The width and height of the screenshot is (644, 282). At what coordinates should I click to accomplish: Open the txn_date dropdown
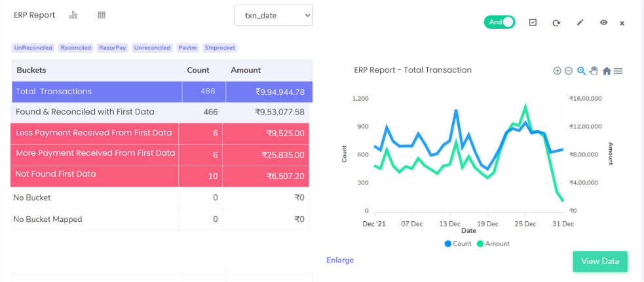[x=273, y=16]
